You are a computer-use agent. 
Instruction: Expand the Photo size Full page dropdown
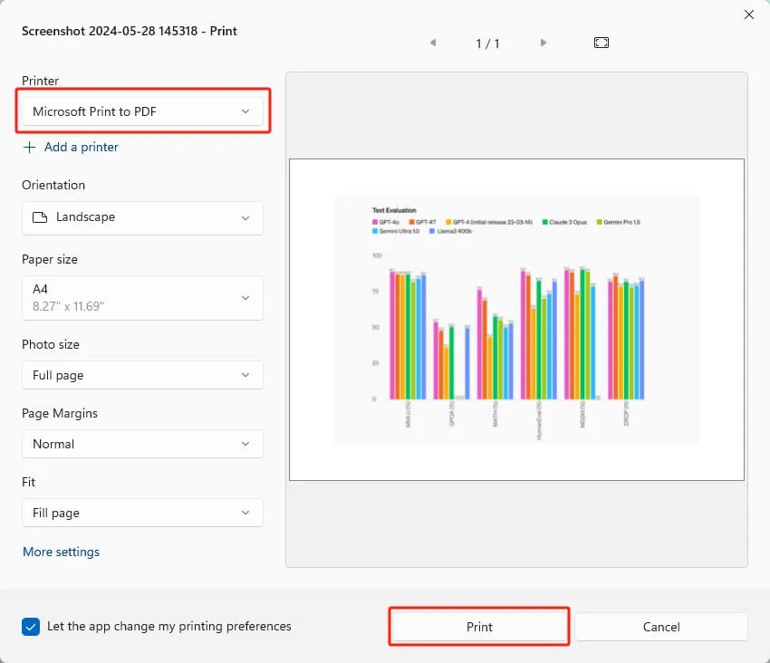click(x=142, y=375)
